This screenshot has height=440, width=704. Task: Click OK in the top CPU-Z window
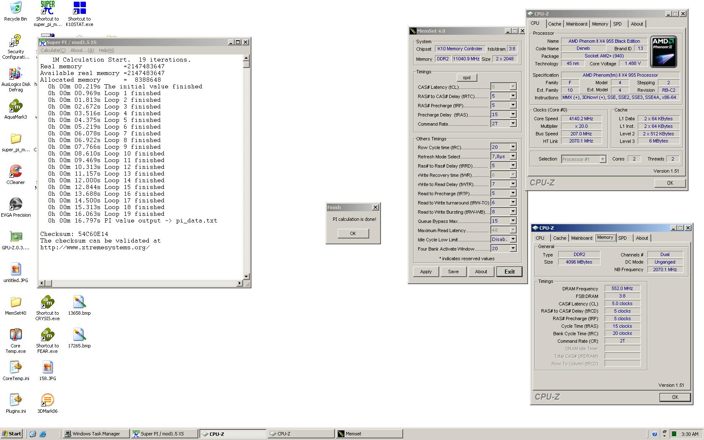[670, 183]
